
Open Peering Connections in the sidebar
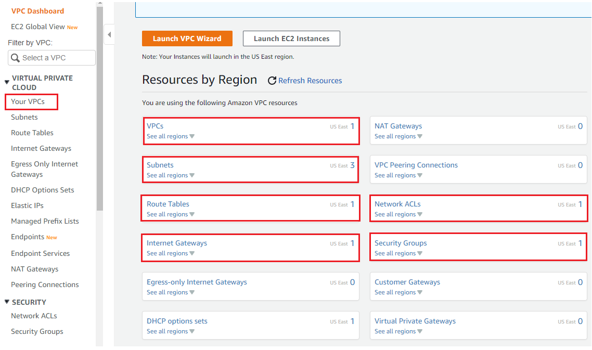click(x=45, y=284)
